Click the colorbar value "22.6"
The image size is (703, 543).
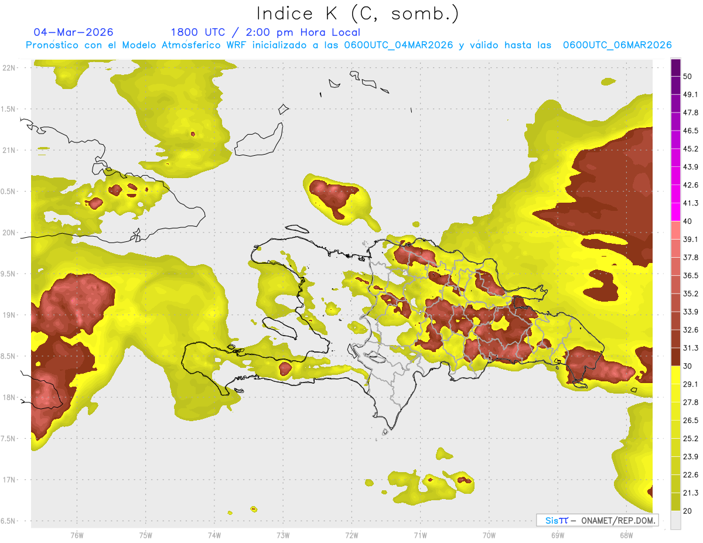pos(691,475)
